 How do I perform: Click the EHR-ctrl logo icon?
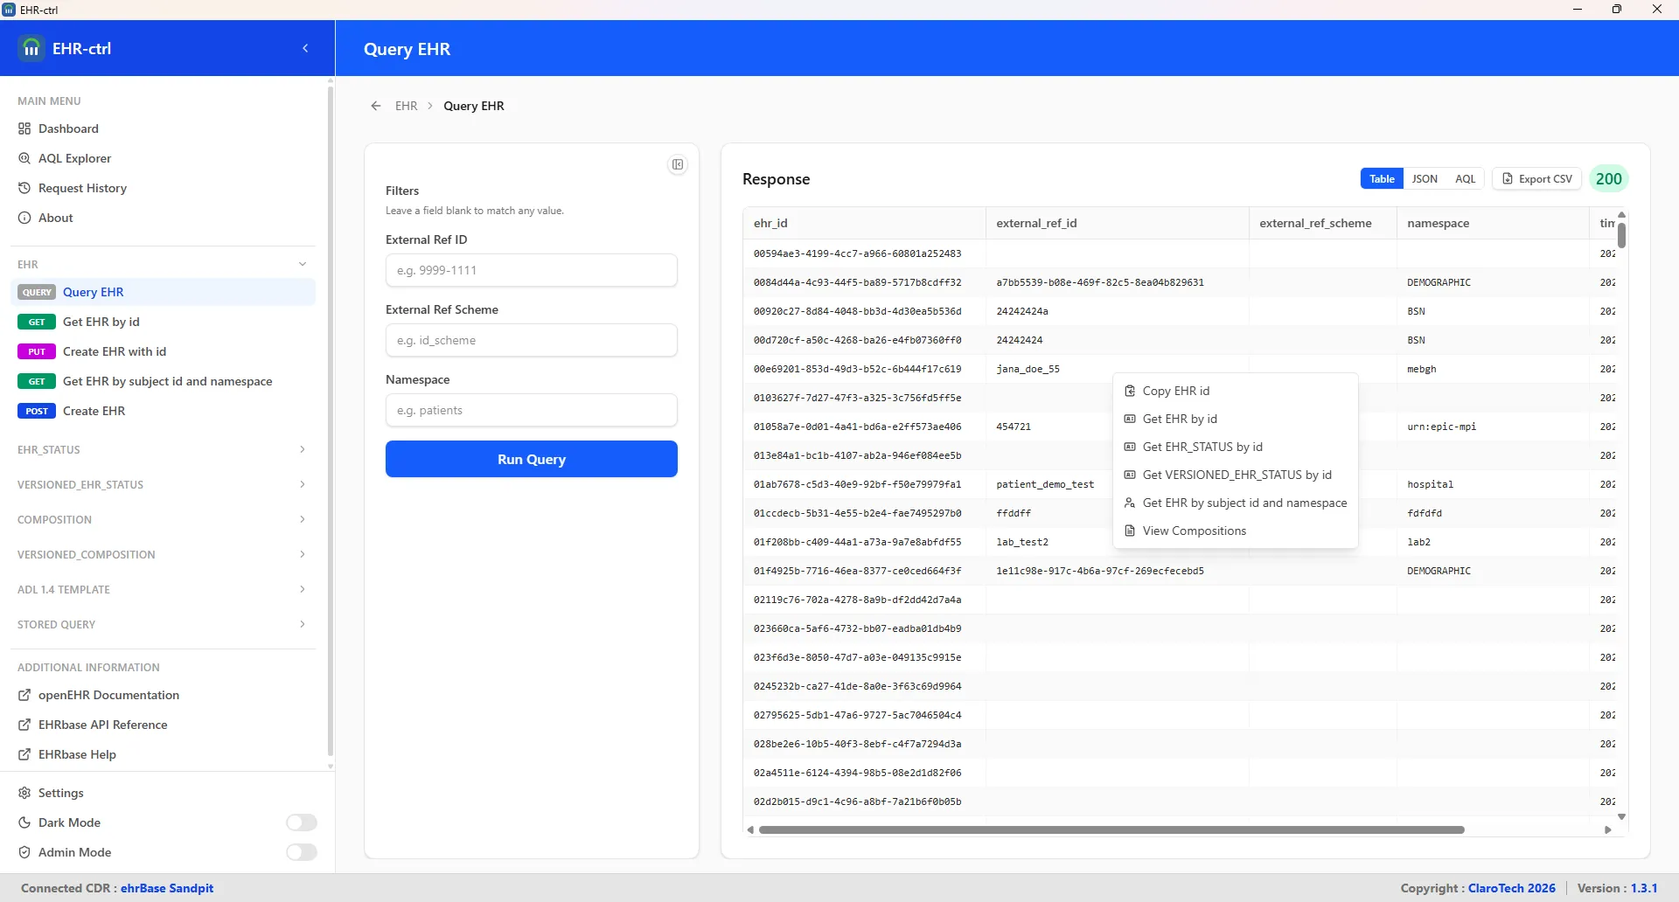[31, 48]
